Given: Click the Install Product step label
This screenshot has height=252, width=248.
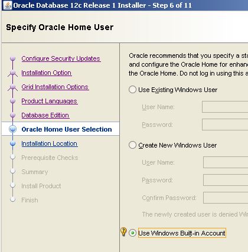Looking at the screenshot, I should tap(41, 186).
